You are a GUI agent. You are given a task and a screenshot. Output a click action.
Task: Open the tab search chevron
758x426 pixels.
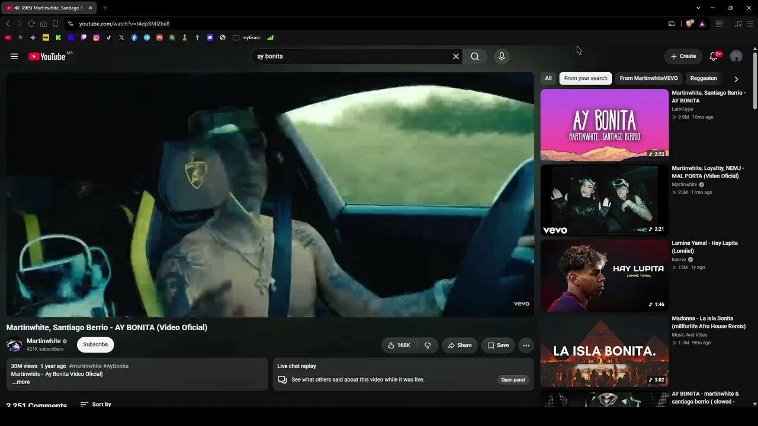click(x=698, y=8)
